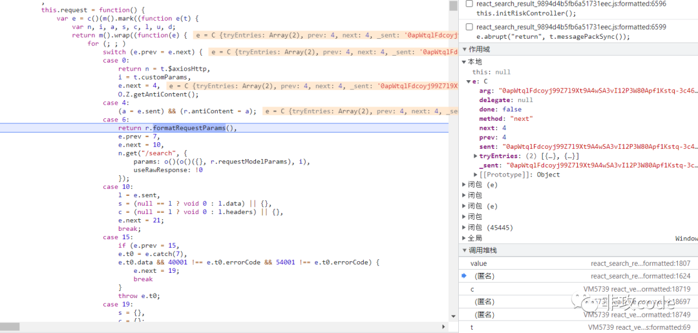Toggle breakpoint checkbox for this.initRiskController() at line 6596
Screen dimensions: 698x333
(469, 4)
